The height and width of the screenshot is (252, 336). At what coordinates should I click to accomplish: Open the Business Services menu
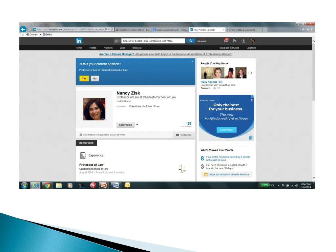tap(229, 48)
